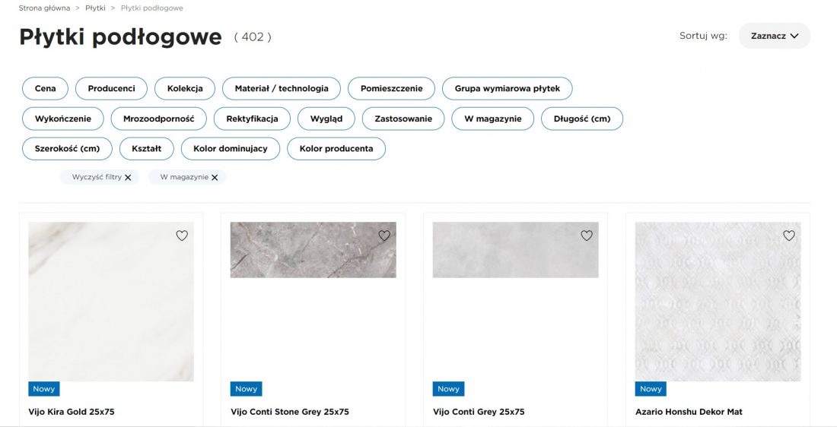
Task: Toggle the 'W magazynie' availability filter
Action: coord(492,119)
